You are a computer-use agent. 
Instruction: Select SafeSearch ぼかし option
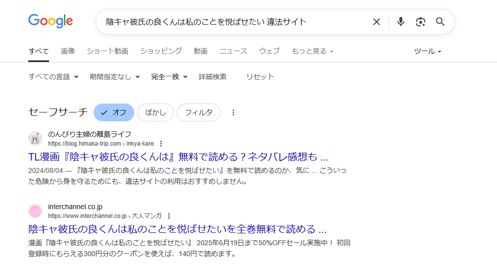pyautogui.click(x=155, y=112)
